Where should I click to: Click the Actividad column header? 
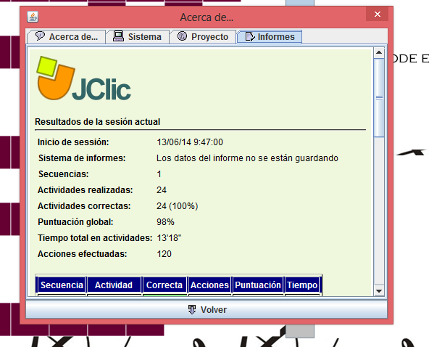click(114, 285)
